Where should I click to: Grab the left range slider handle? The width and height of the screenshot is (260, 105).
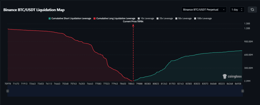click(x=7, y=91)
